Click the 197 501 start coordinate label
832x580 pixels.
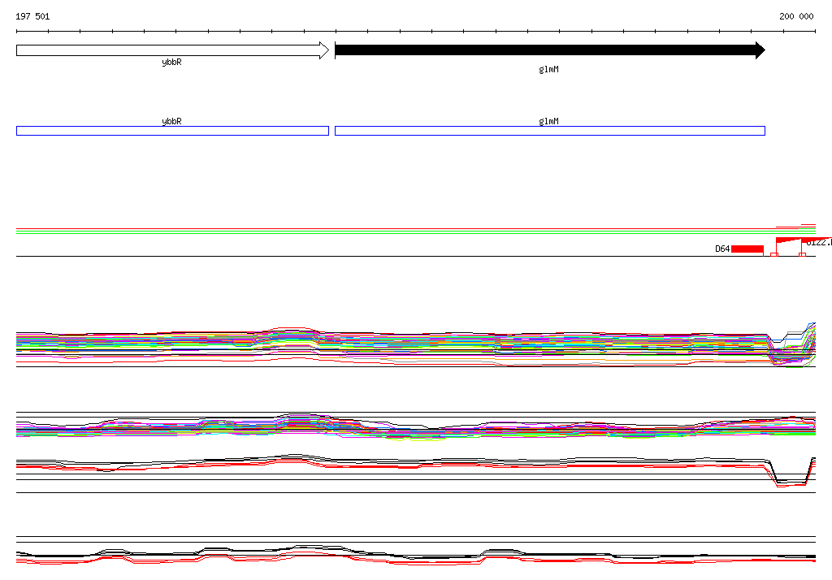(32, 16)
